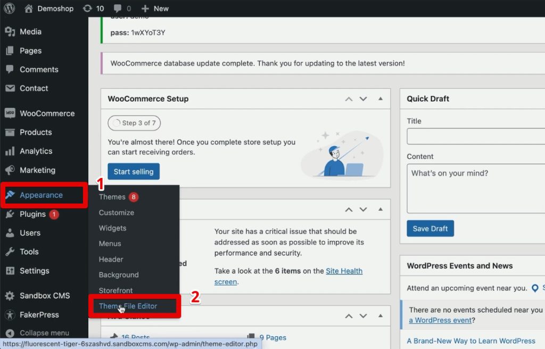
Task: Click the Pages sidebar icon
Action: [10, 51]
